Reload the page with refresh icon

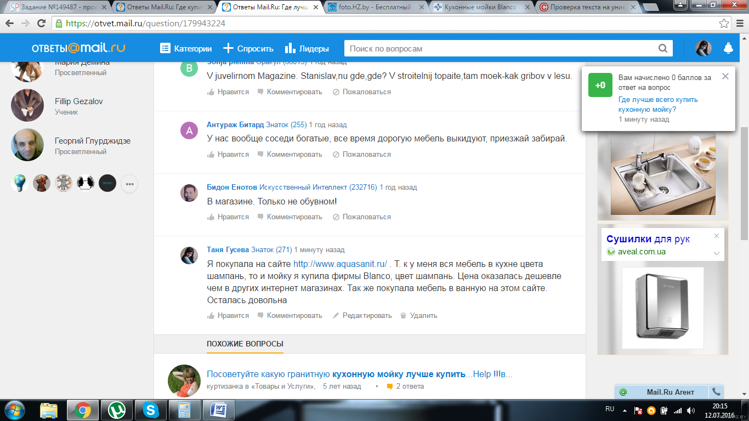coord(42,24)
